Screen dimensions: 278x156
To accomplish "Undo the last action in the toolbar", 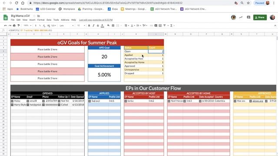I will pos(6,26).
